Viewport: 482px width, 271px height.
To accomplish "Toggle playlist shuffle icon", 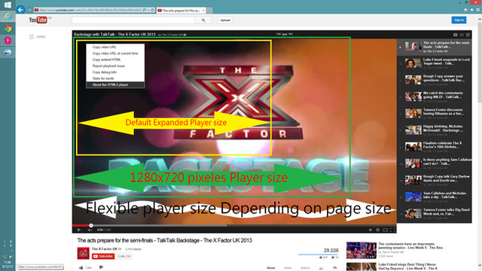I will pyautogui.click(x=462, y=35).
